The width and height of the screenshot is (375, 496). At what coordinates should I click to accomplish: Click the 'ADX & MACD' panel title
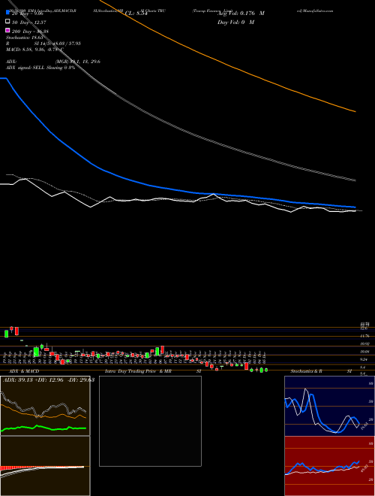[24, 371]
